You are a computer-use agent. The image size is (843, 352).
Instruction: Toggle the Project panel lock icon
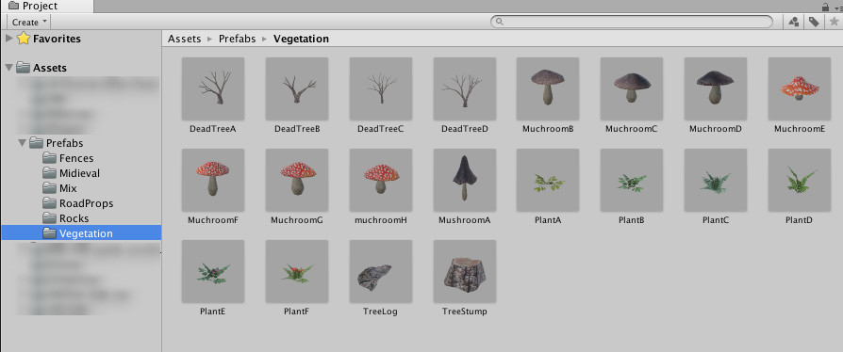825,7
